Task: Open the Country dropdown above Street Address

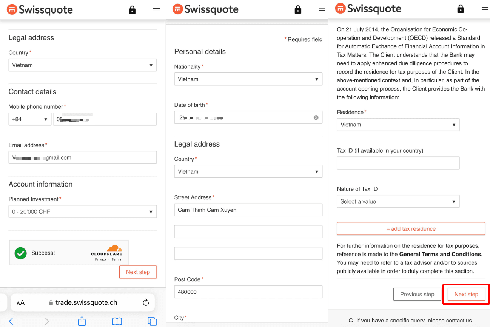Action: (x=248, y=171)
